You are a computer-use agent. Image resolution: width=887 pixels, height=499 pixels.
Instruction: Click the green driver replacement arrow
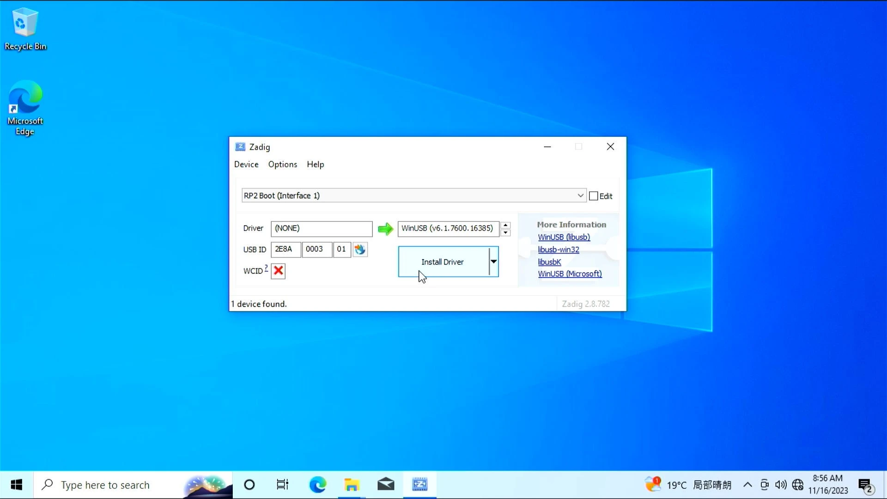tap(385, 229)
